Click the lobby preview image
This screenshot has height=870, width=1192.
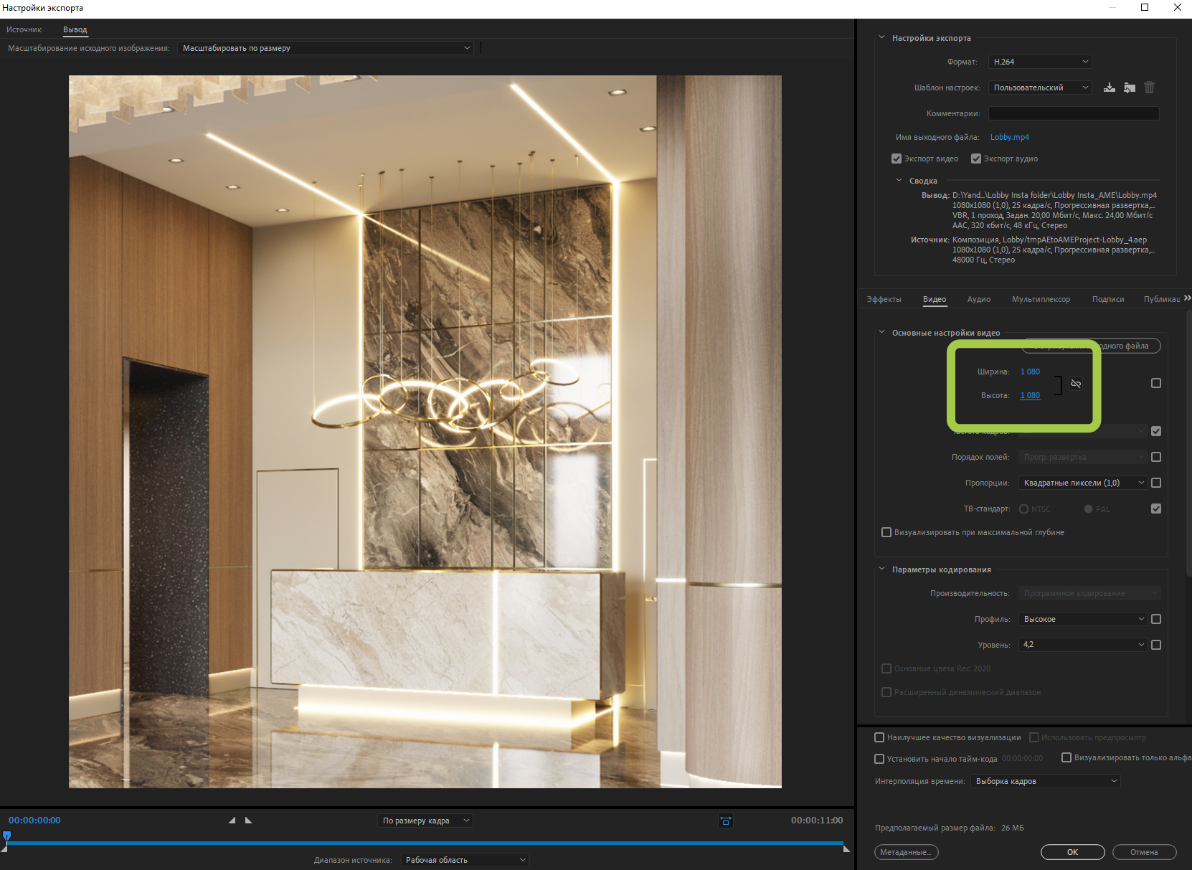point(425,432)
